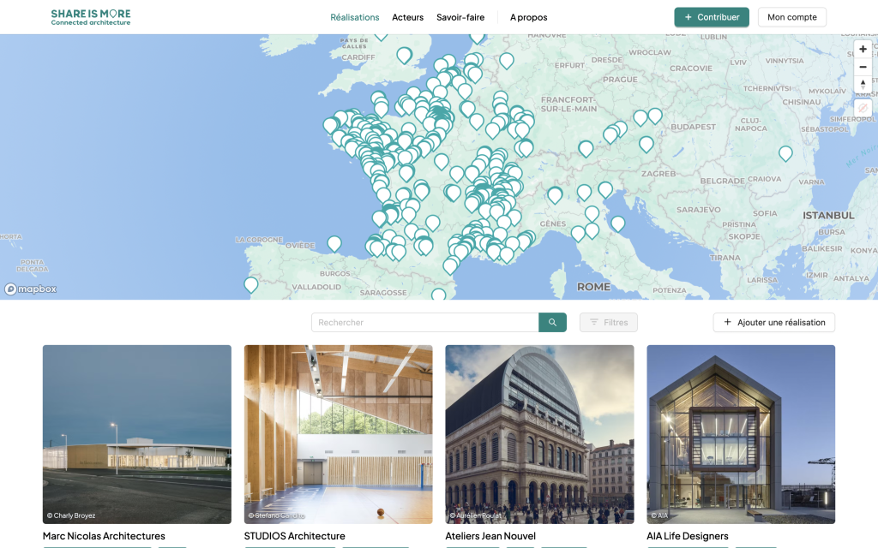
Task: Click Ajouter une réalisation
Action: click(x=774, y=322)
